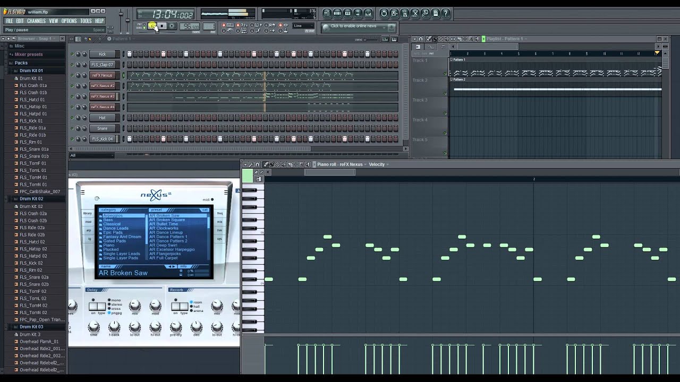Select Bass category in Nexus

click(x=108, y=220)
